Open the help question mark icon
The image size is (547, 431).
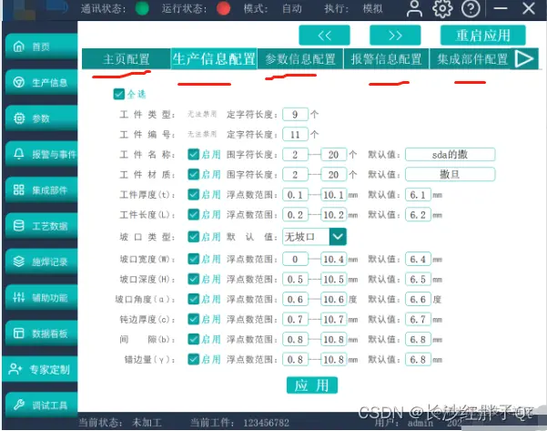click(x=471, y=9)
